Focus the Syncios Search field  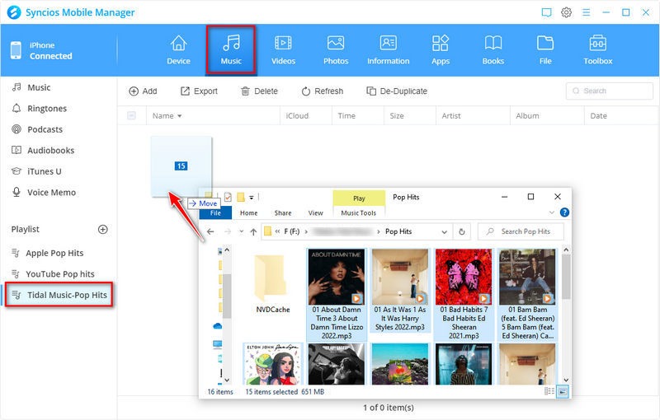click(x=609, y=91)
